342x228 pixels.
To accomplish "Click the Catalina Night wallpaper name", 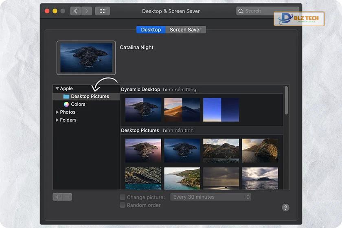I will (x=136, y=47).
